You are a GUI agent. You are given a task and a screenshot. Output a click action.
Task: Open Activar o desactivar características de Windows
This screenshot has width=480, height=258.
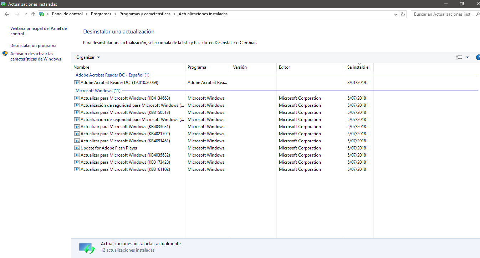click(36, 56)
